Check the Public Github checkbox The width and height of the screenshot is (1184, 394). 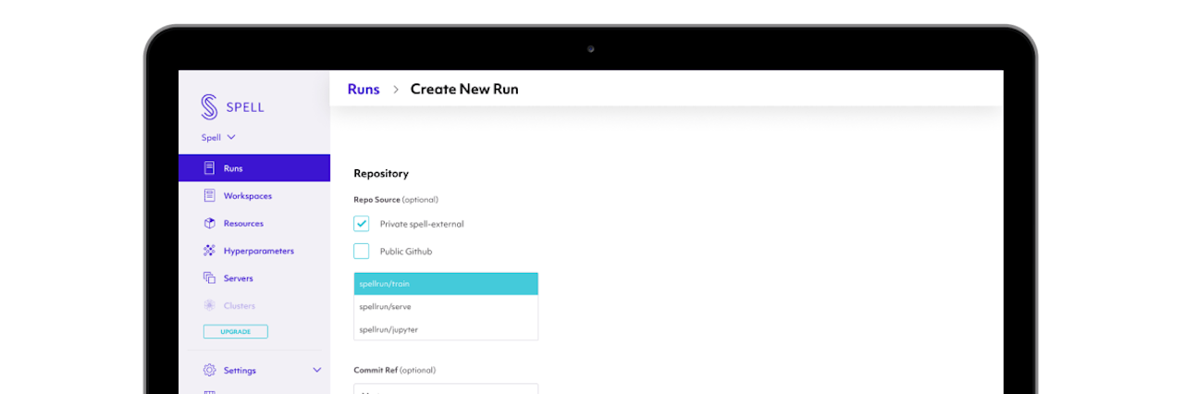pos(361,251)
